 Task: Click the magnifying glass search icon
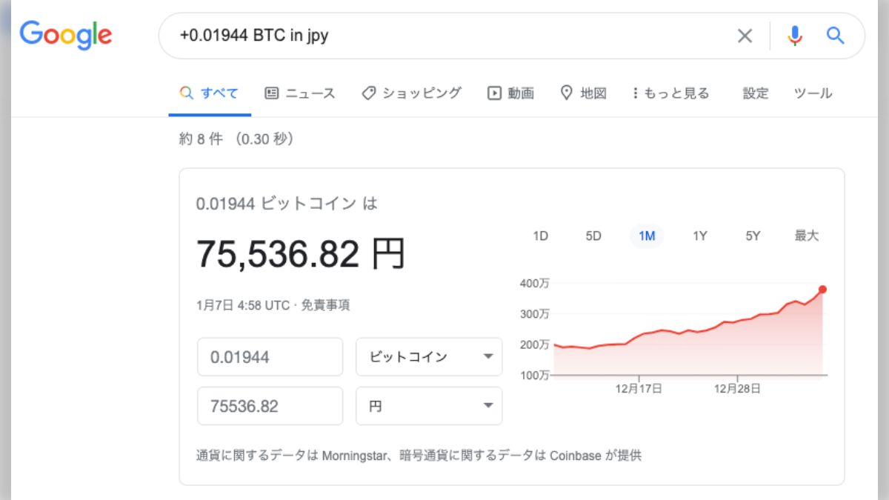[x=836, y=35]
